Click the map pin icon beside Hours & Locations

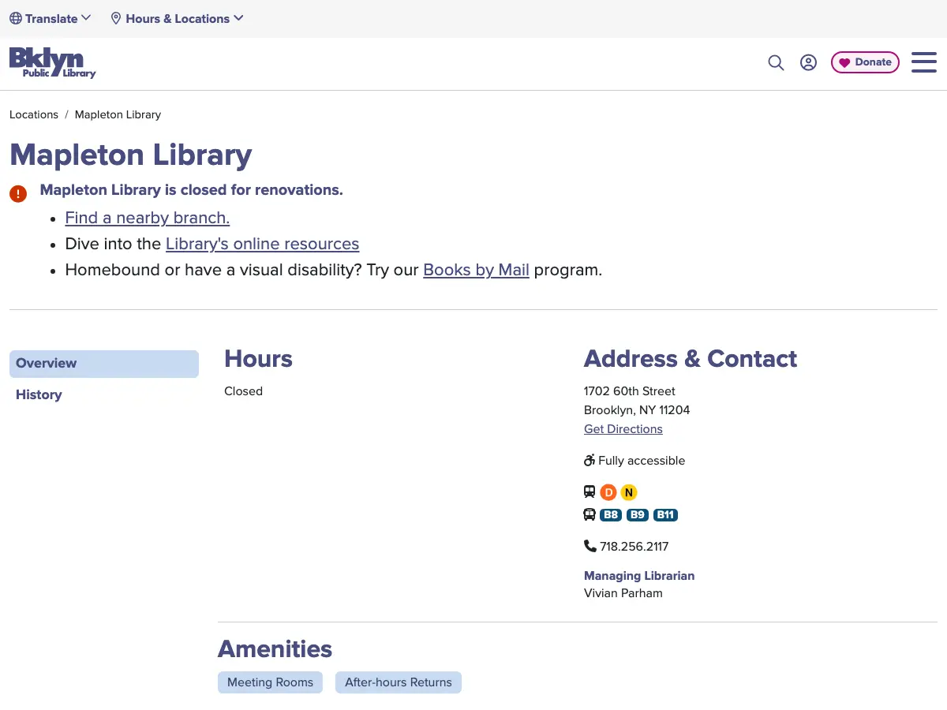pyautogui.click(x=116, y=18)
